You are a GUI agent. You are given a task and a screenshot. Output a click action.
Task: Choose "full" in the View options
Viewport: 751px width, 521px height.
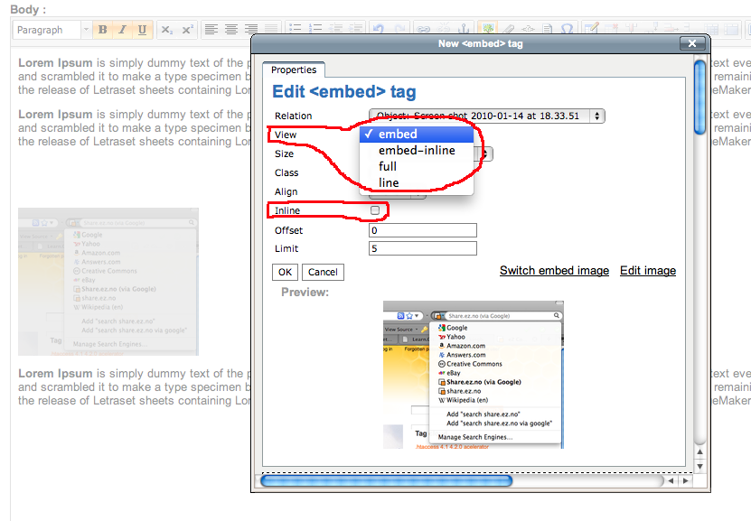(x=388, y=167)
